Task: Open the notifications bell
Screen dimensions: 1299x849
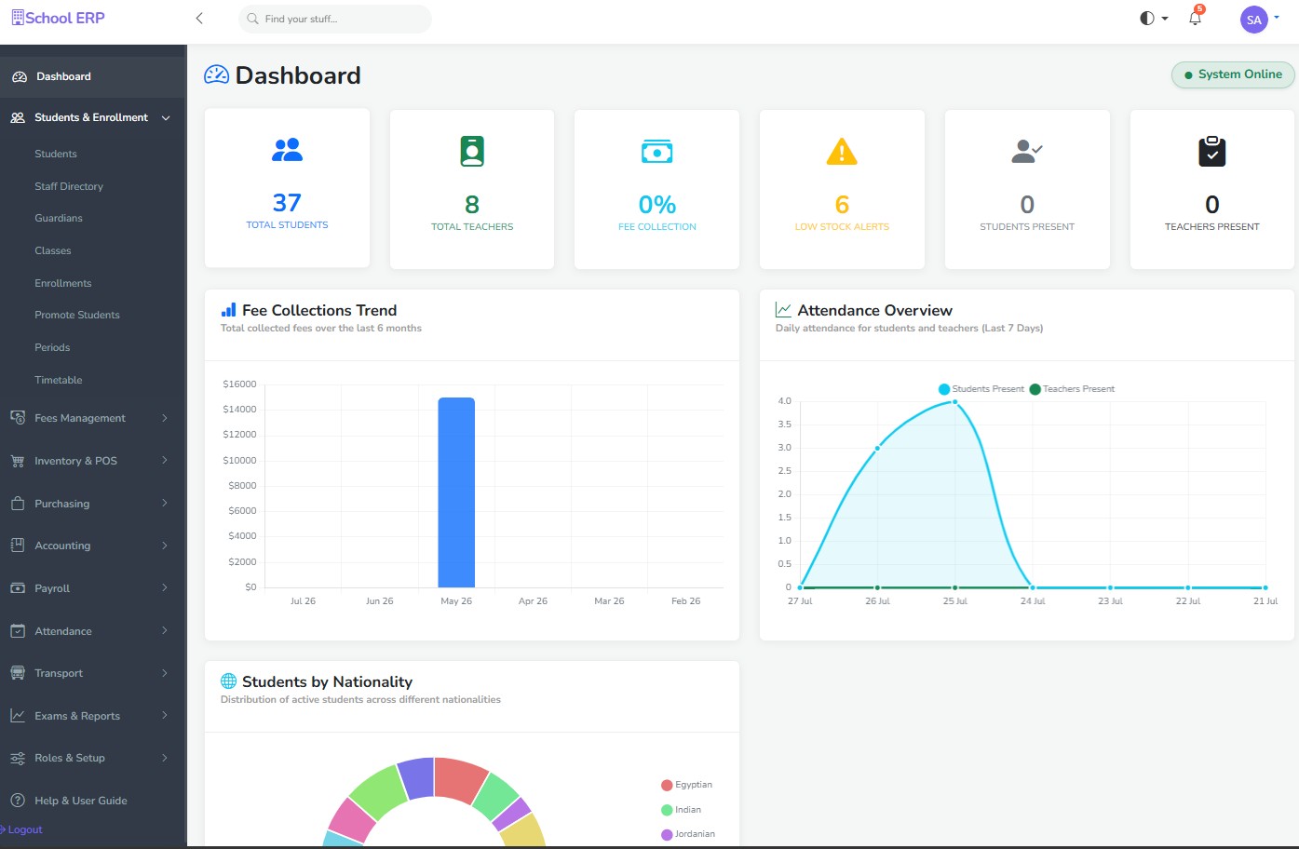Action: click(x=1196, y=18)
